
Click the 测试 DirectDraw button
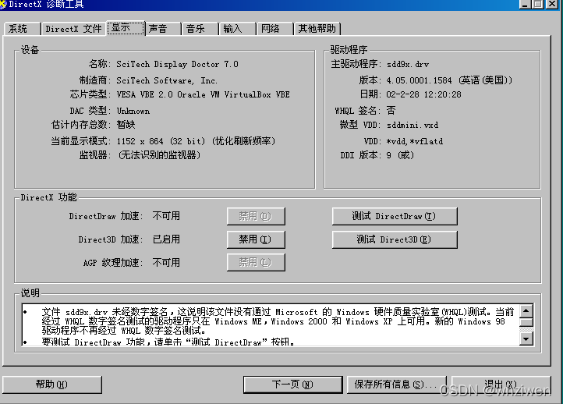[395, 216]
